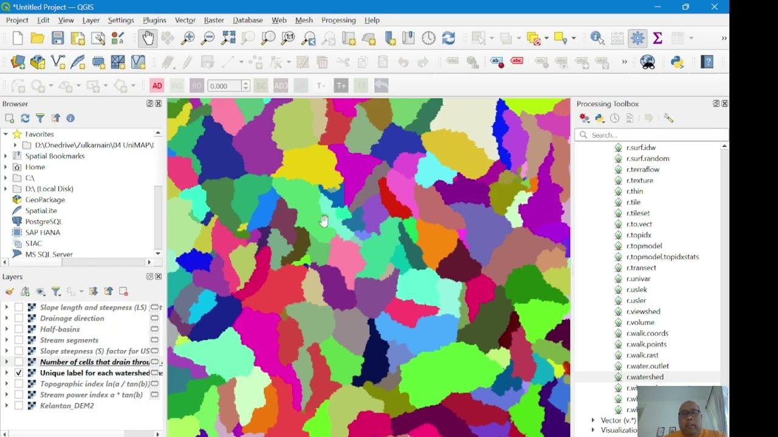Click the Refresh map canvas icon

click(x=449, y=38)
